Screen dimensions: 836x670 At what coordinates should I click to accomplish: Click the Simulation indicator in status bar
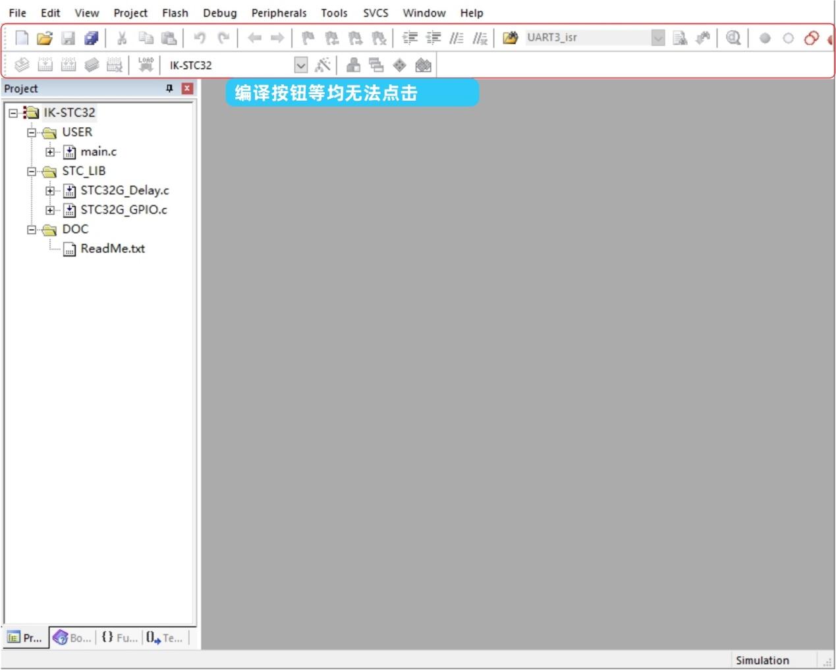coord(762,659)
